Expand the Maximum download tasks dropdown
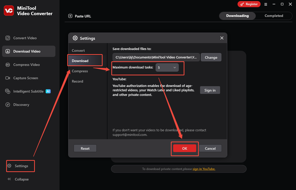The height and width of the screenshot is (190, 296). click(x=167, y=67)
